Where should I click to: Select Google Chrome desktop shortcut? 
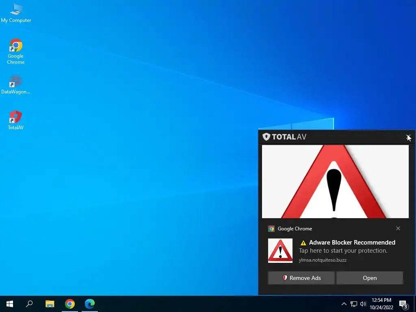tap(16, 52)
